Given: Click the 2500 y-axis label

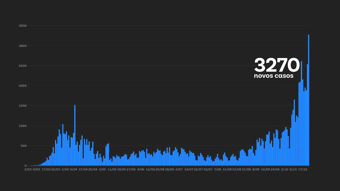Looking at the screenshot, I should [23, 66].
